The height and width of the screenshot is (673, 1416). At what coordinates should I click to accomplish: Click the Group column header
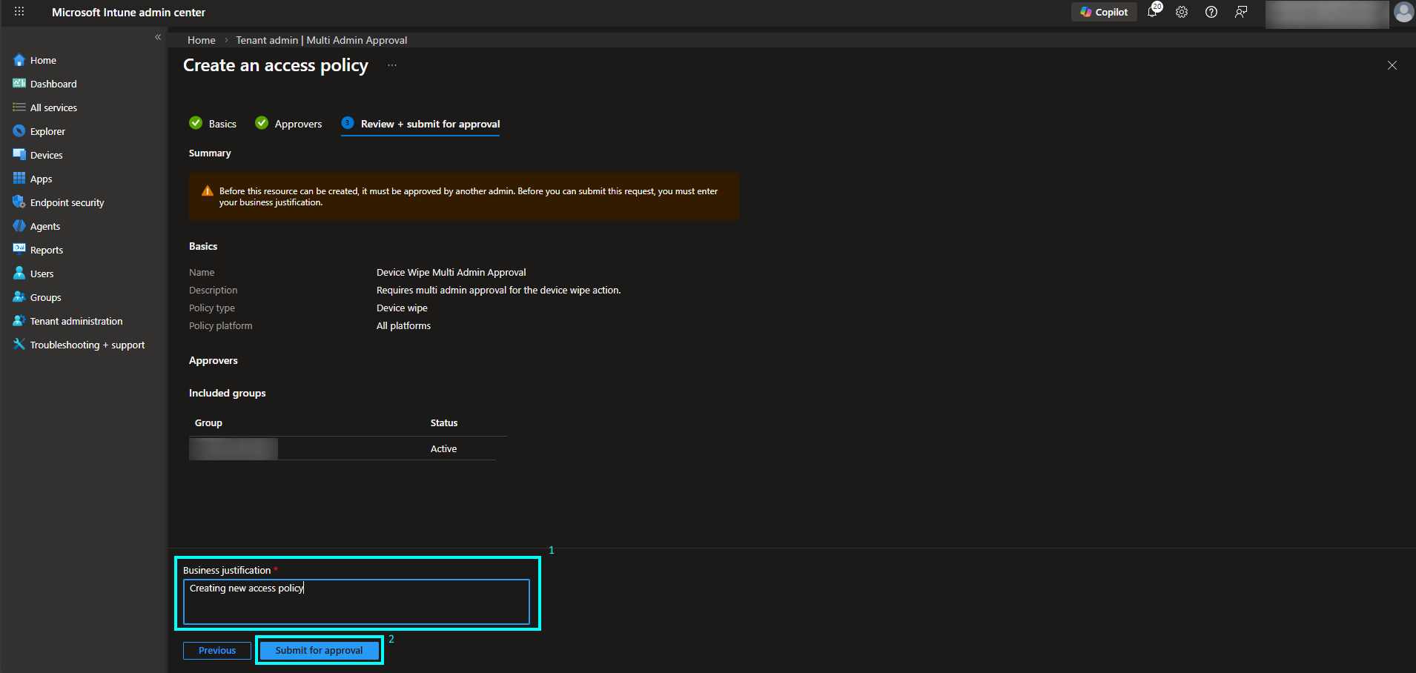[x=208, y=422]
